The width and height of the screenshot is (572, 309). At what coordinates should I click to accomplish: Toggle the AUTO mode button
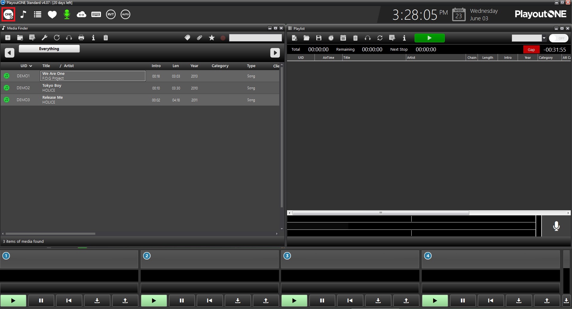pos(125,14)
